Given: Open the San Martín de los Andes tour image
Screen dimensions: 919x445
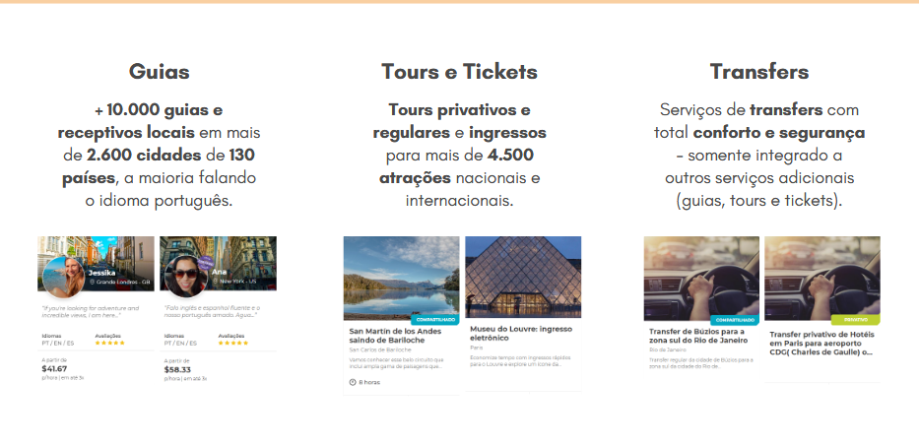Looking at the screenshot, I should pyautogui.click(x=402, y=278).
